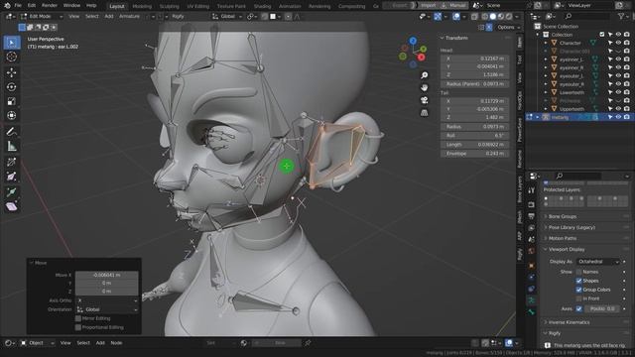Select the Scale tool in left toolbar
This screenshot has width=635, height=357.
[x=12, y=101]
